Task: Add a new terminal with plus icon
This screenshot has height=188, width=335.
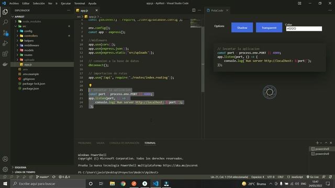Action: [x=317, y=143]
